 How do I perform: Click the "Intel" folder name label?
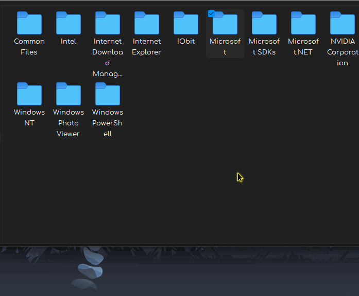click(x=69, y=41)
